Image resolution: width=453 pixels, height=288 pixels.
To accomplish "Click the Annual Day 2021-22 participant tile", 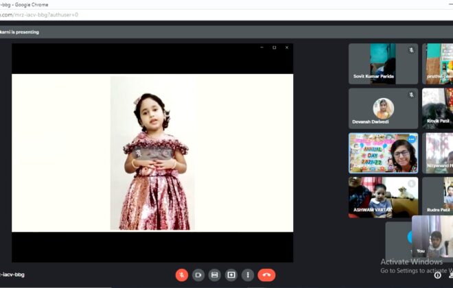I will (x=383, y=153).
